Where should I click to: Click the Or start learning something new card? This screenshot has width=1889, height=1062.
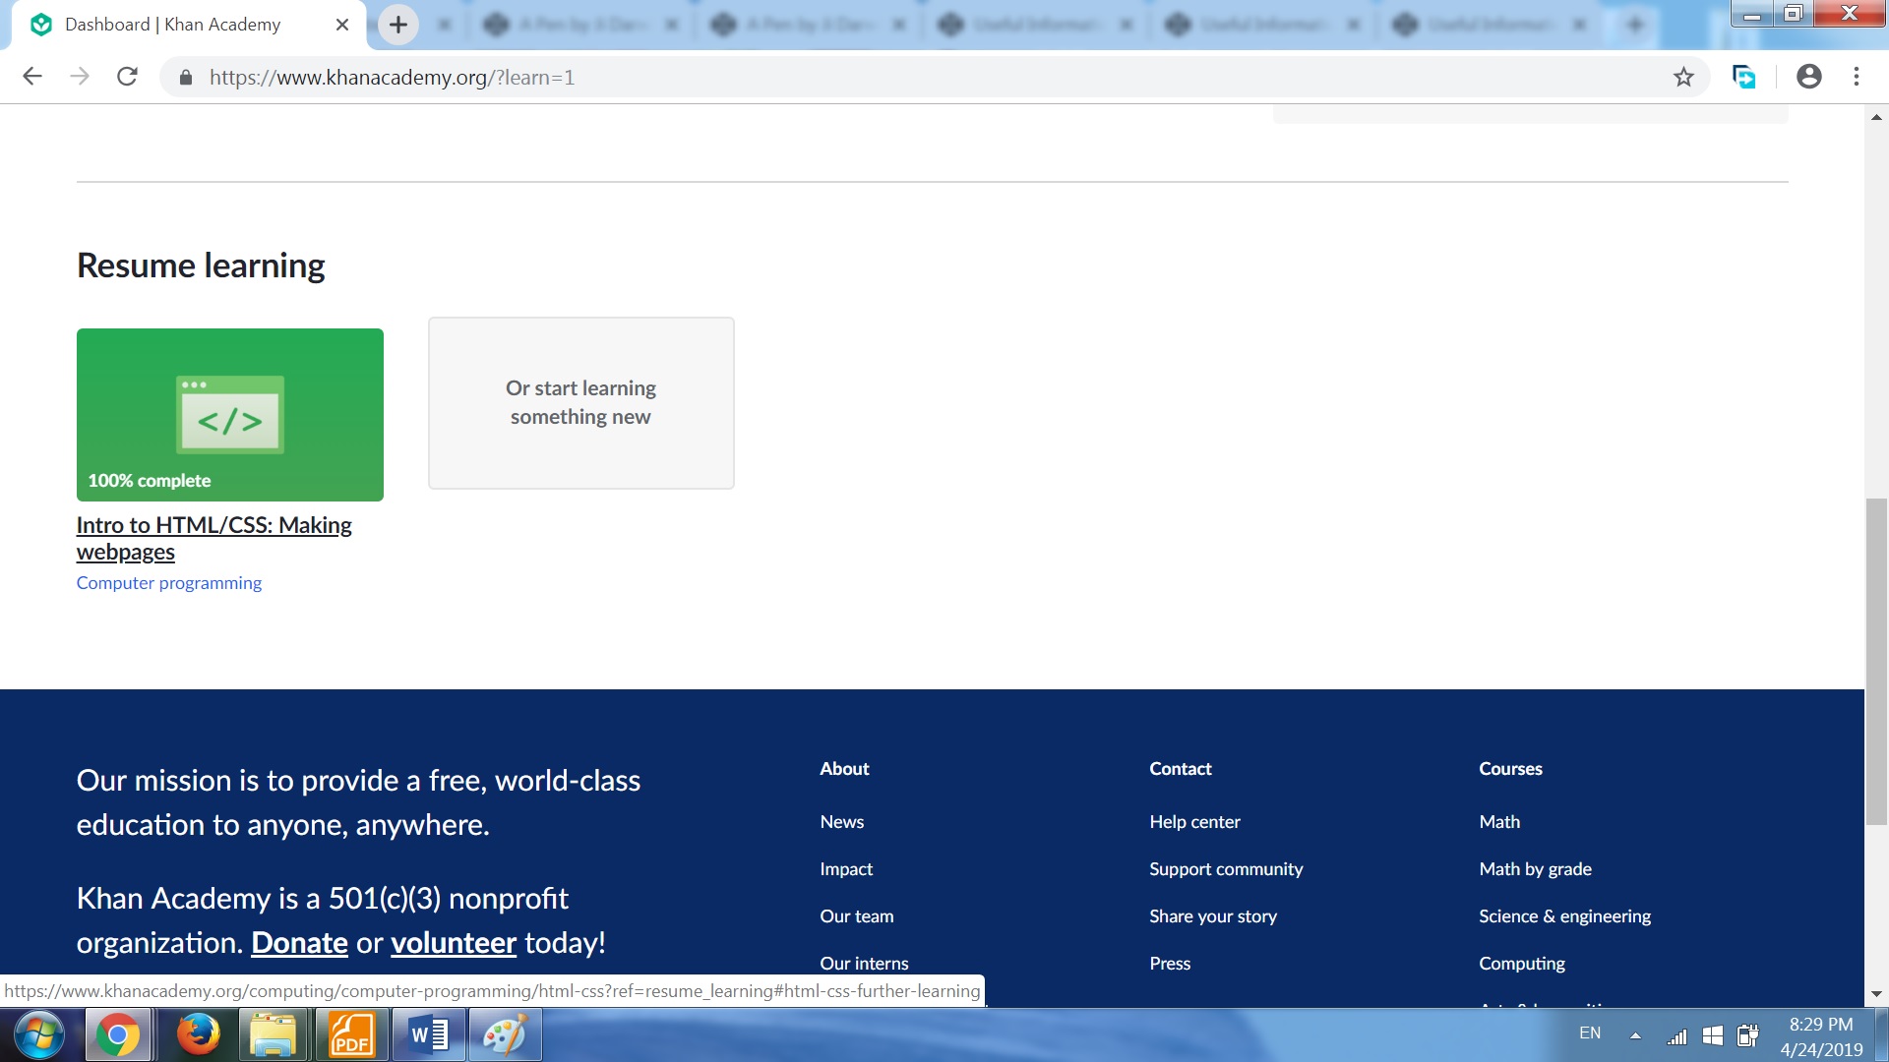[581, 403]
